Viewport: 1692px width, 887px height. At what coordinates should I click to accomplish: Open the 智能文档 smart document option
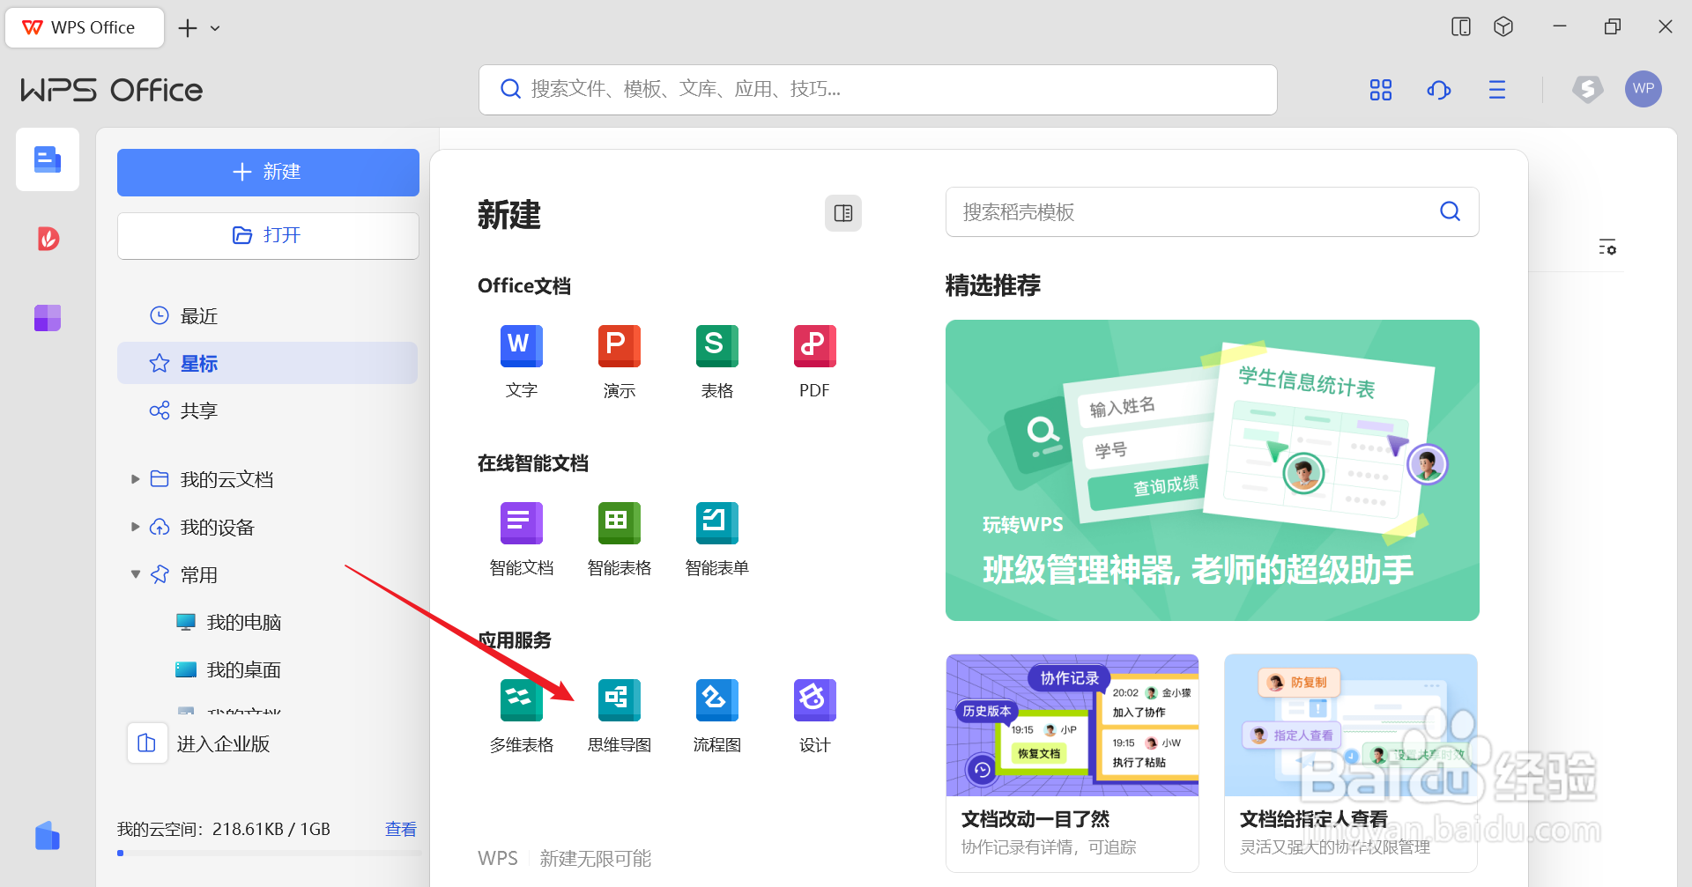522,538
